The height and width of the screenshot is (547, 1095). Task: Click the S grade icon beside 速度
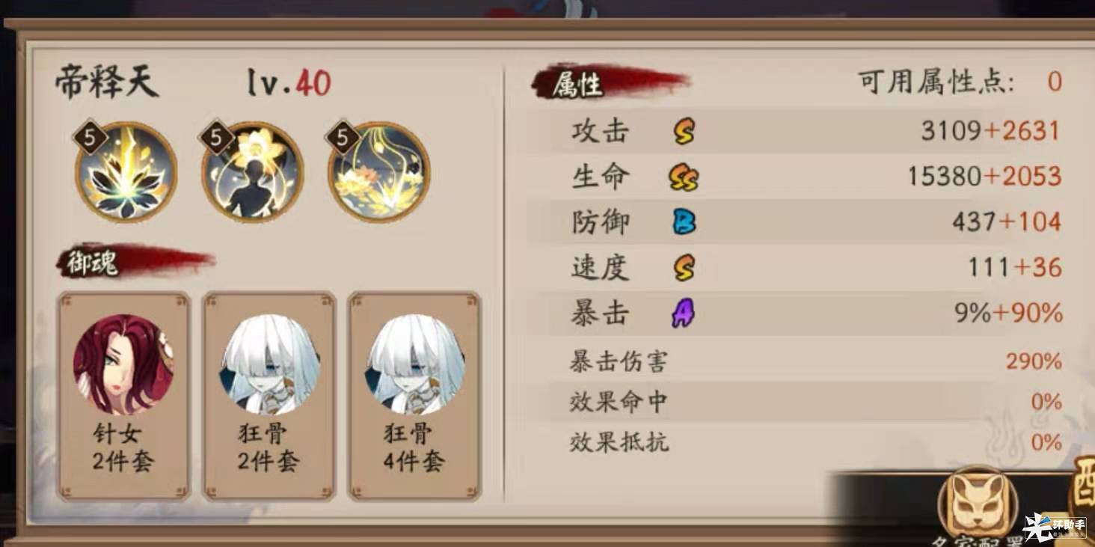683,267
